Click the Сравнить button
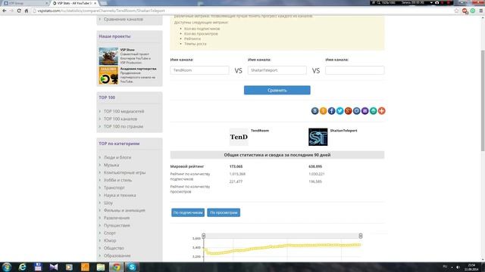 277,90
